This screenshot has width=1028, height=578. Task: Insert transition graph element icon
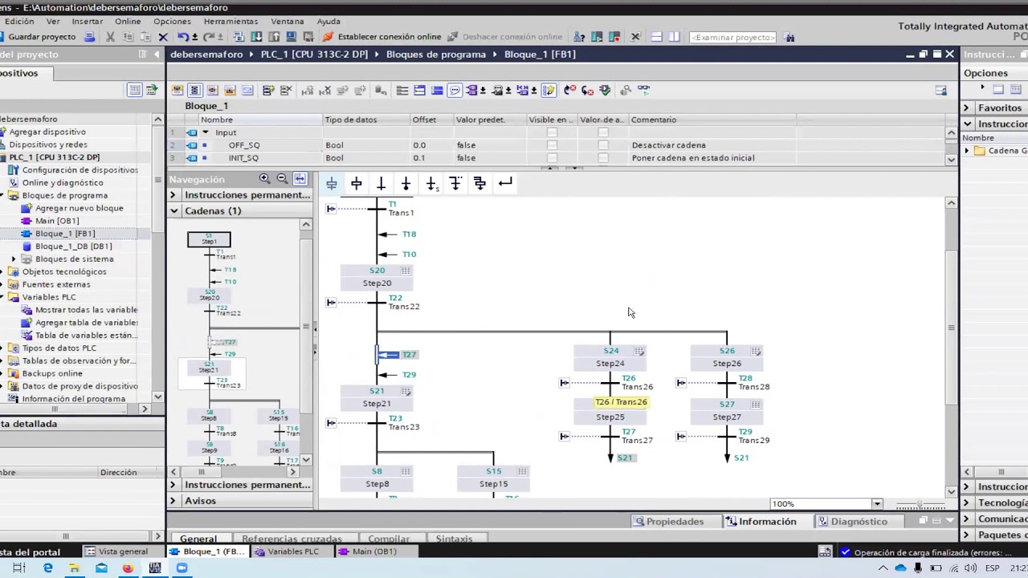coord(381,184)
